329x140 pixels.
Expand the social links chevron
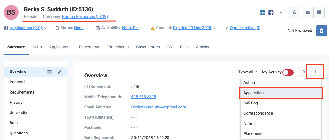(281, 13)
